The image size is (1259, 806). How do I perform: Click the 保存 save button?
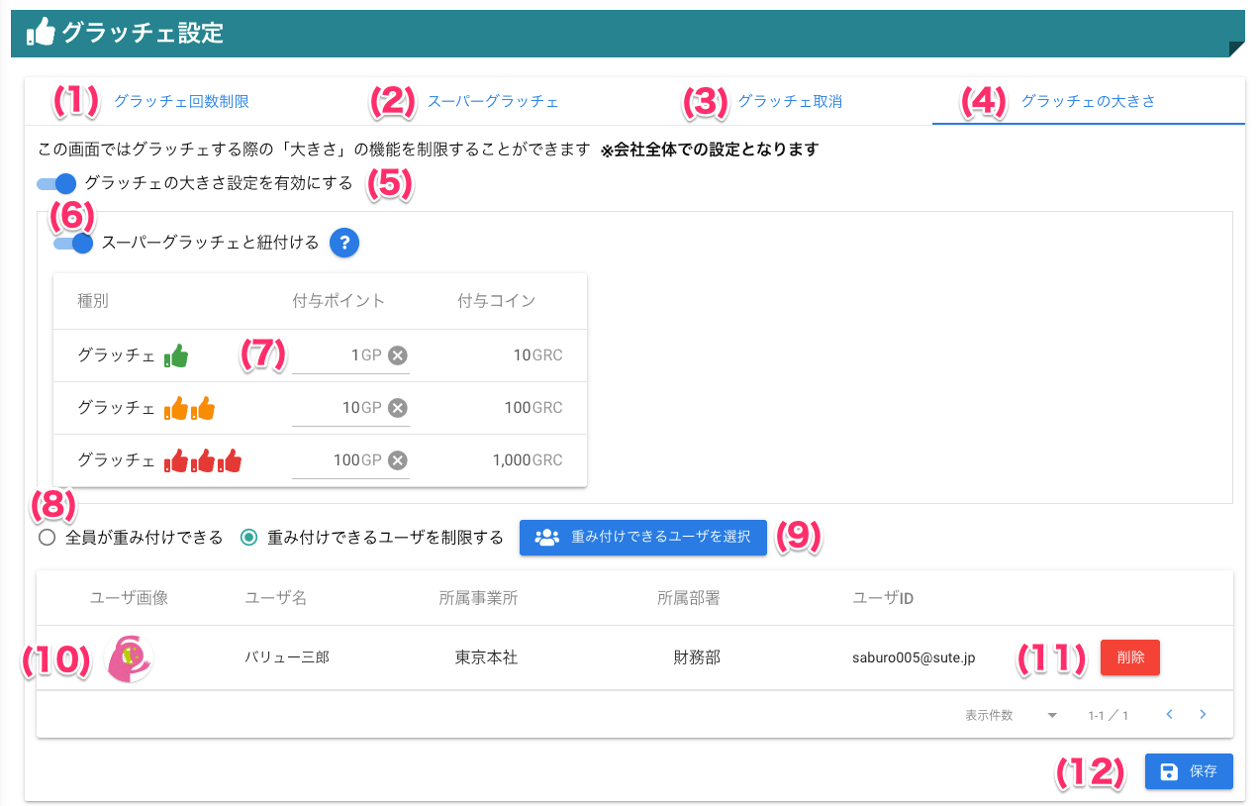point(1189,771)
